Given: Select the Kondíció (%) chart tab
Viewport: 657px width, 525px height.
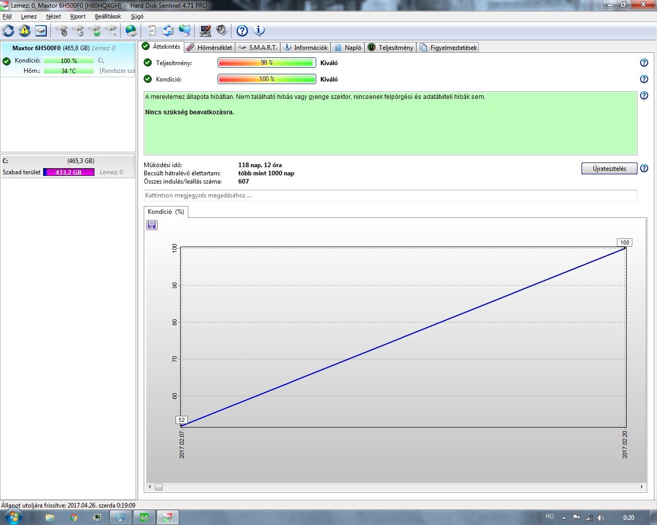Looking at the screenshot, I should click(166, 212).
